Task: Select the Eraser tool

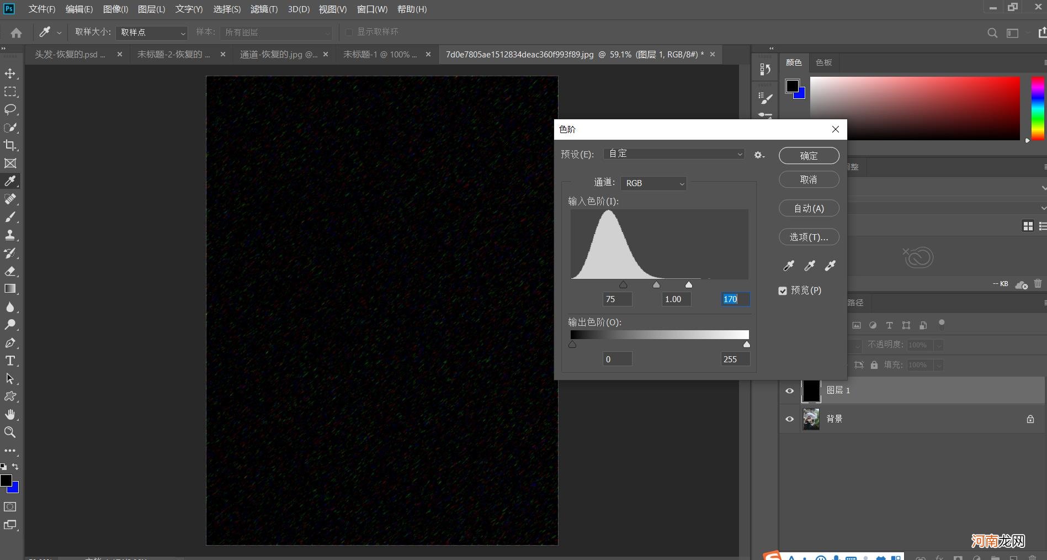Action: click(10, 271)
